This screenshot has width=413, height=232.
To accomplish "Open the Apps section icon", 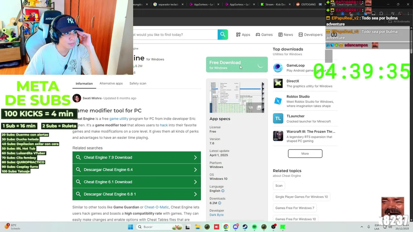I will click(238, 34).
